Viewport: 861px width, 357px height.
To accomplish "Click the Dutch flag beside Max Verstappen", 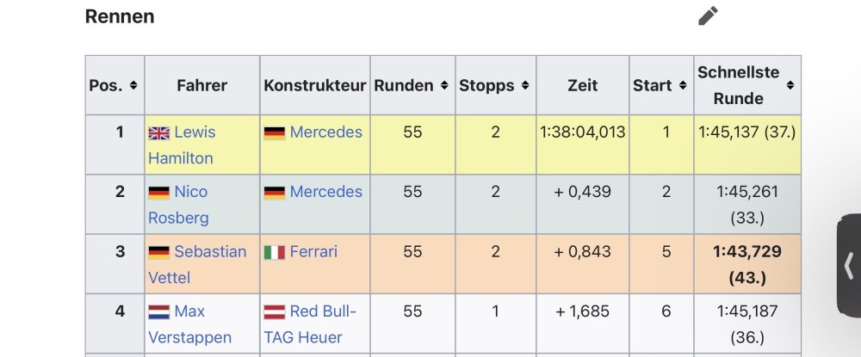I will (158, 311).
